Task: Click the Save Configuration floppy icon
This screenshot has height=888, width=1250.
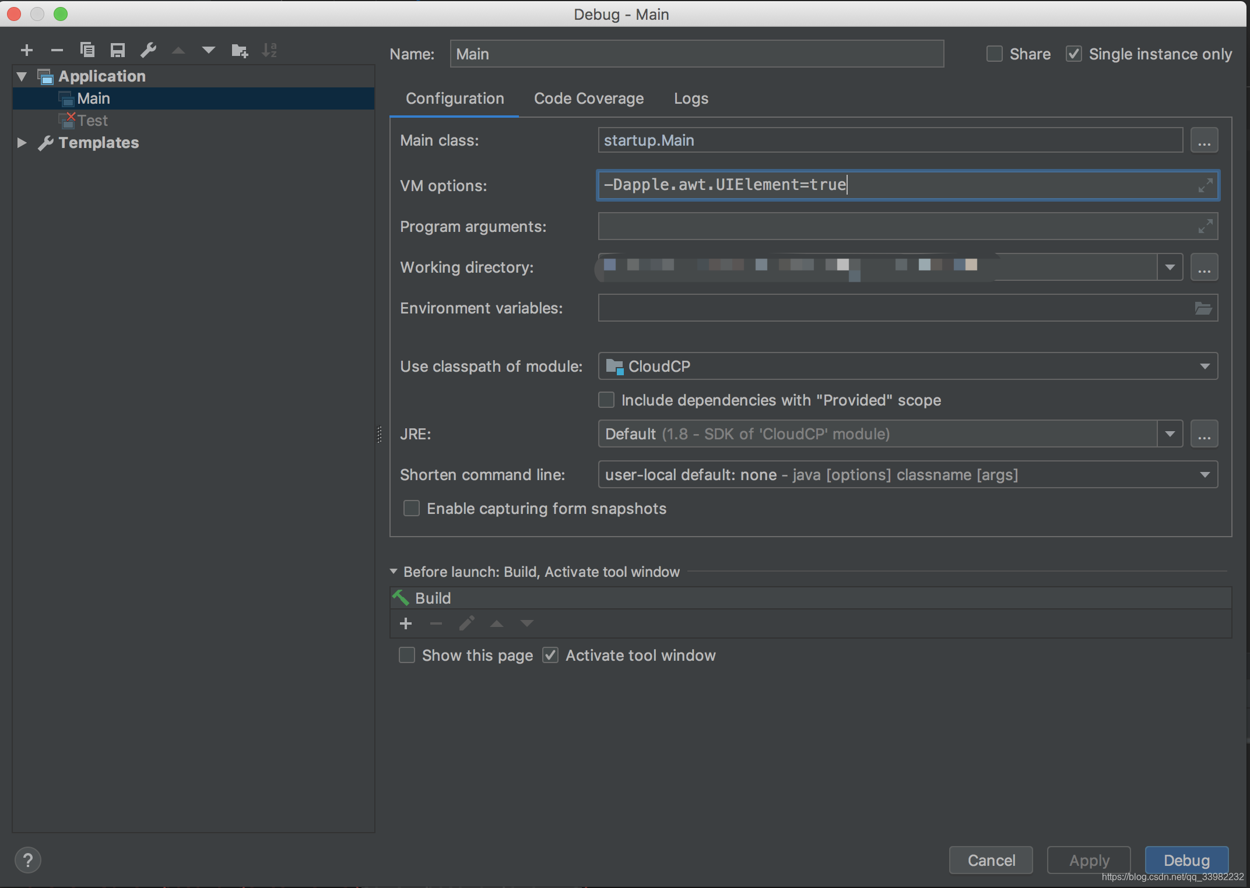Action: coord(118,51)
